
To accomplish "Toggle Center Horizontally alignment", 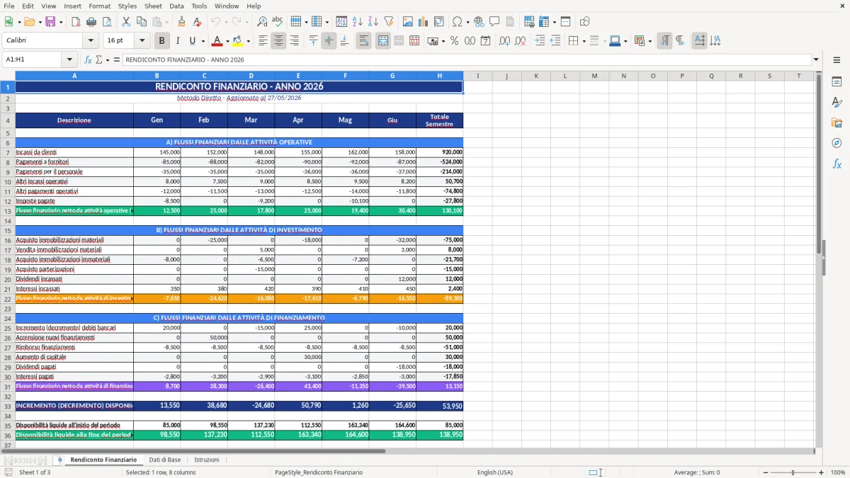I will click(x=278, y=41).
